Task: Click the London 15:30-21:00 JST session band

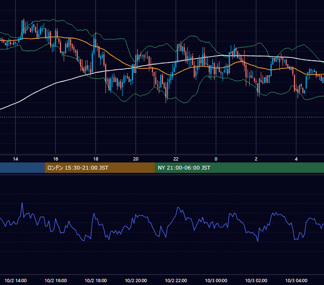Action: coord(100,168)
